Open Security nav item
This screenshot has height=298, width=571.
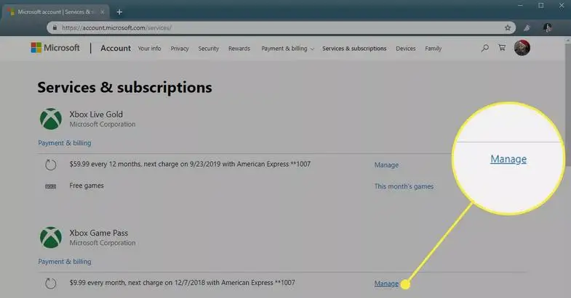209,49
